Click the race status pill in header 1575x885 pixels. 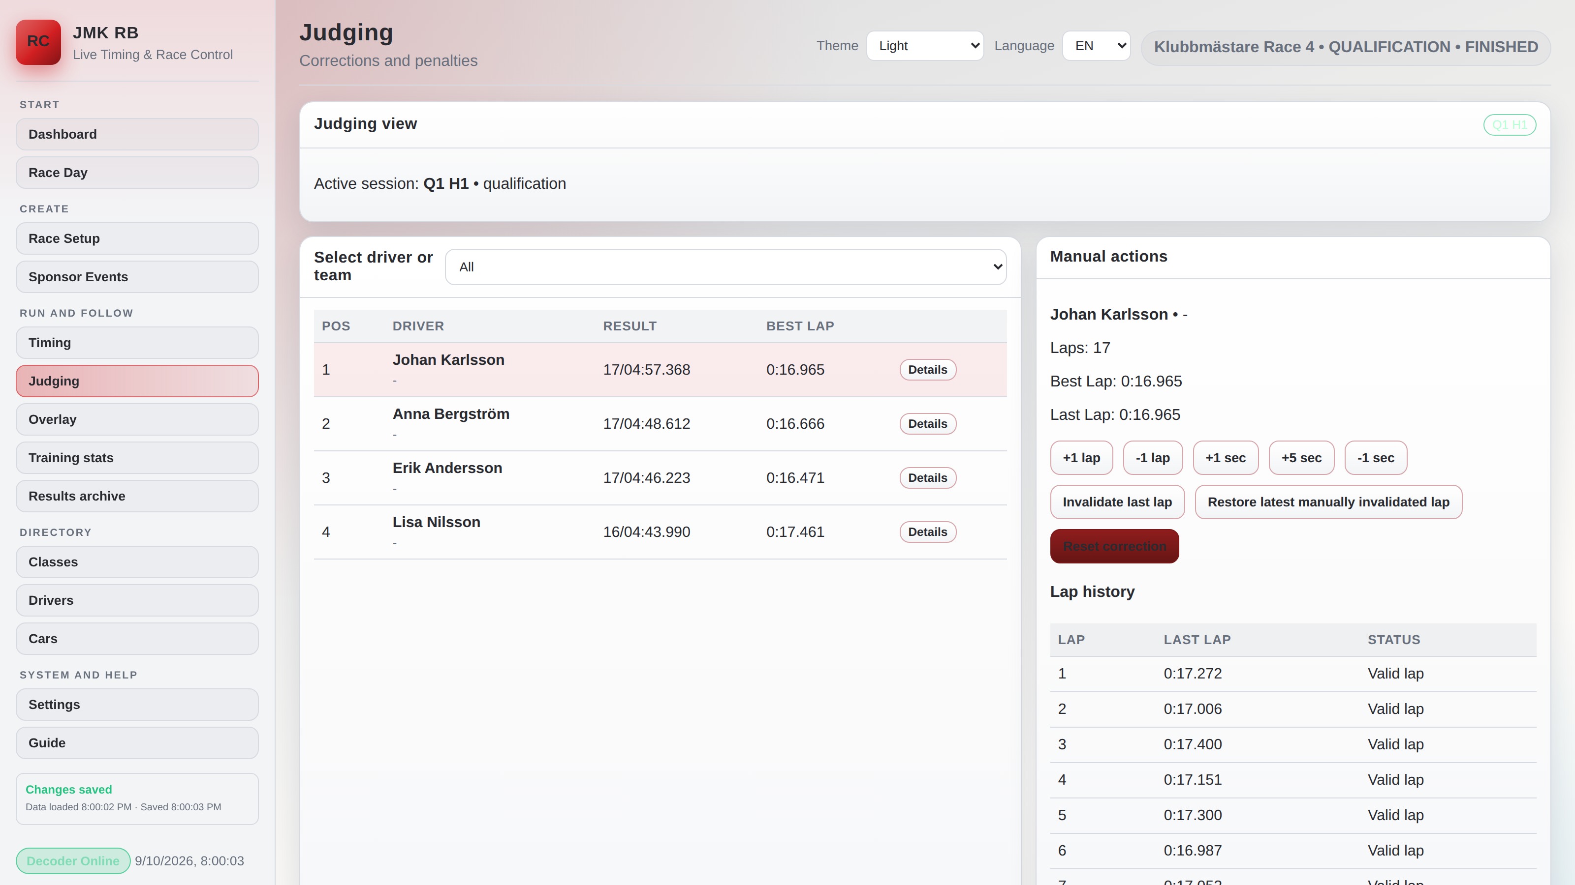tap(1346, 47)
